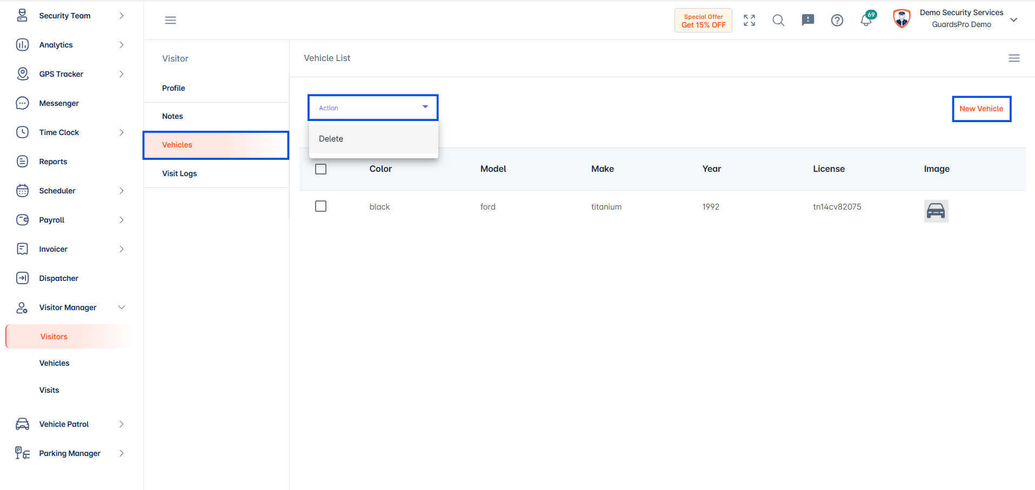
Task: Toggle the sidebar hamburger menu icon
Action: [170, 20]
